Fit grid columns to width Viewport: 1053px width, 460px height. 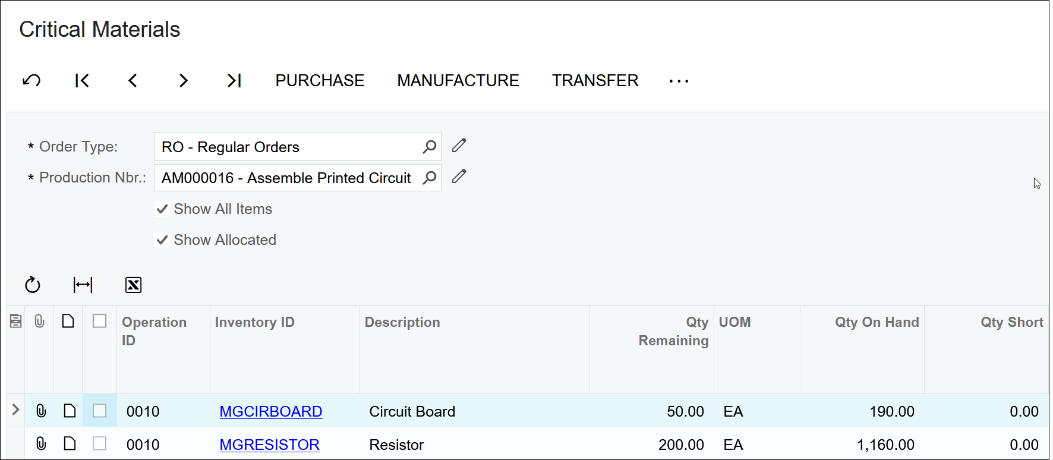pyautogui.click(x=83, y=285)
